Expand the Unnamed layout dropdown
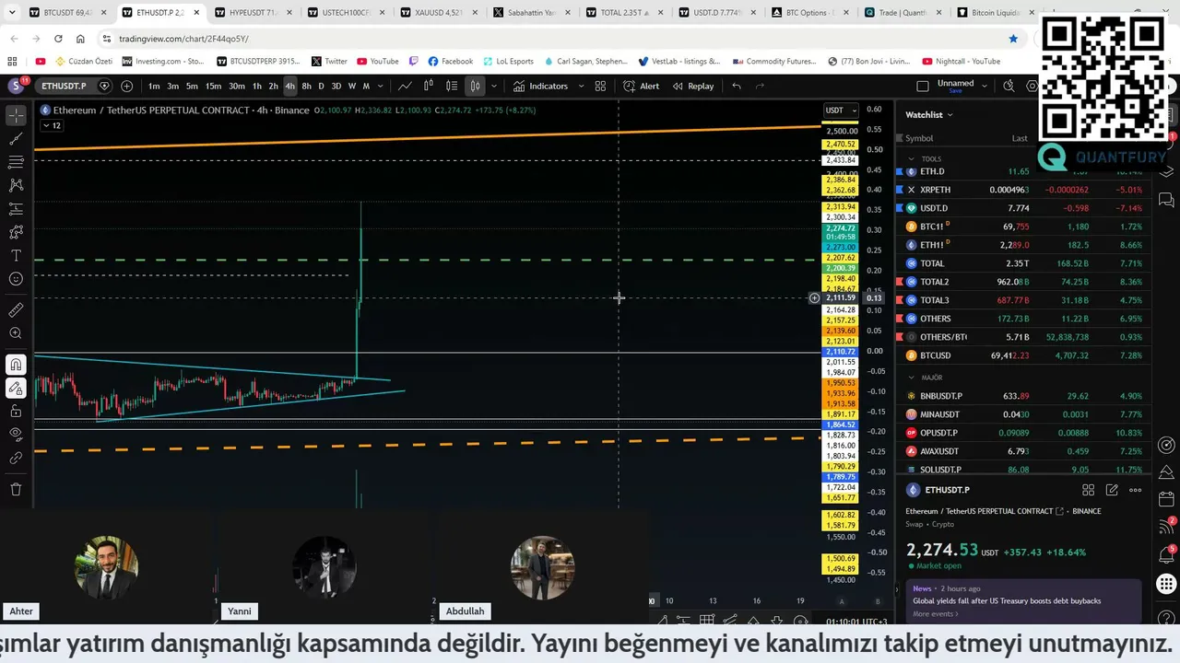 [983, 86]
